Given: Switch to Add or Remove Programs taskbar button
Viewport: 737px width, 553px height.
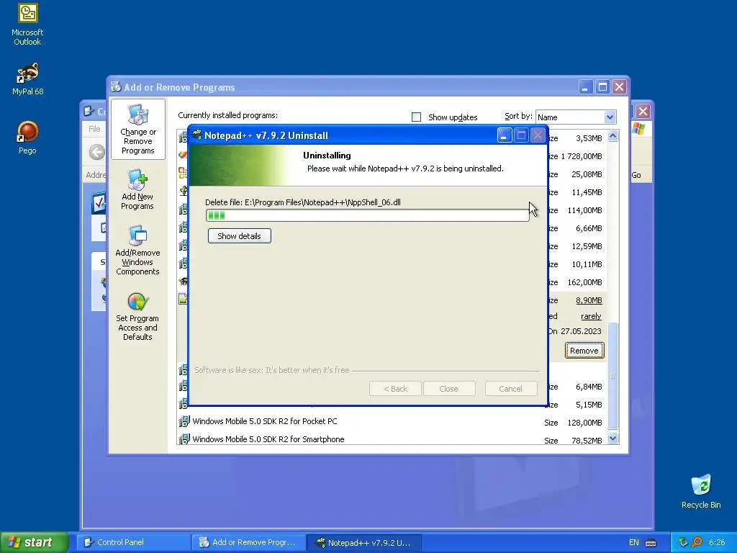Looking at the screenshot, I should (248, 543).
